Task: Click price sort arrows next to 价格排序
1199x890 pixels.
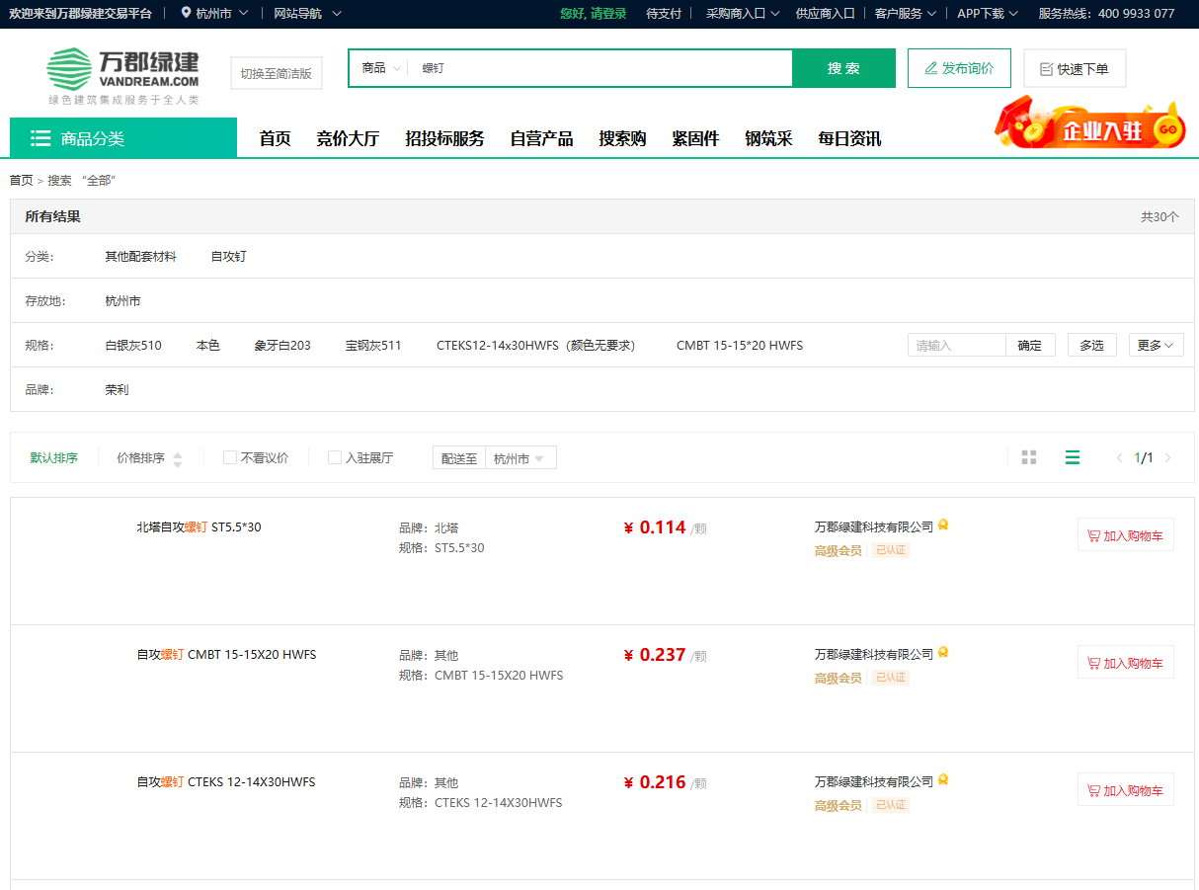Action: click(x=177, y=459)
